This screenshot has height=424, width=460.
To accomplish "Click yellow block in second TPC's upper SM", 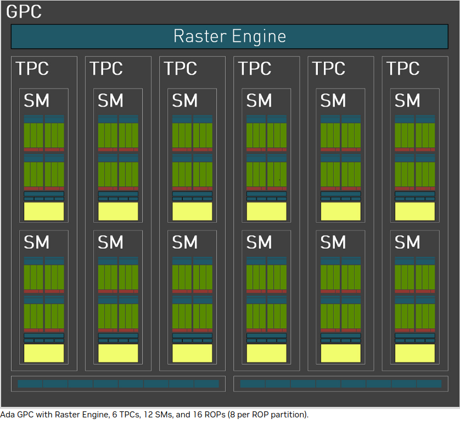I will pos(118,211).
